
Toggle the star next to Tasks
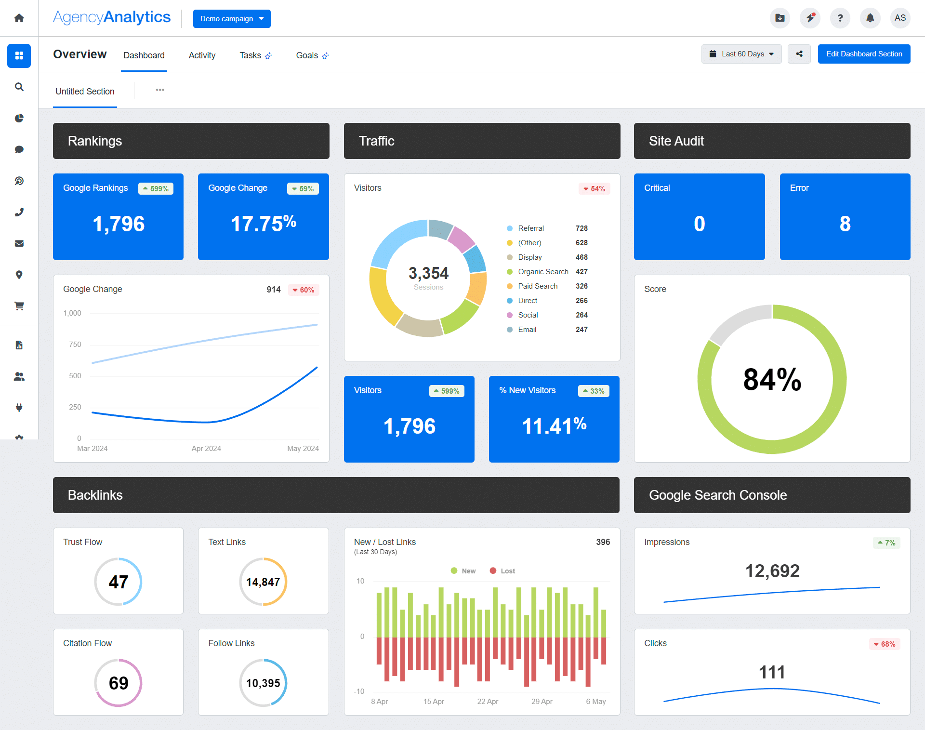(x=269, y=55)
